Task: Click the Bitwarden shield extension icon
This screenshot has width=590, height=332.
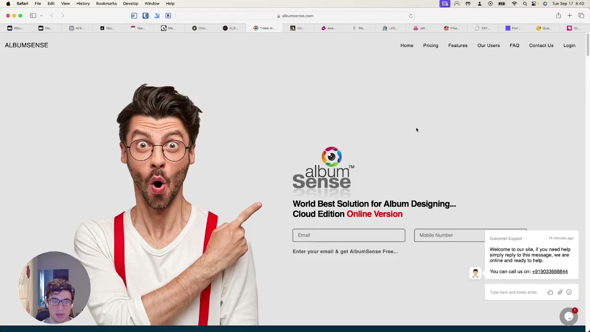Action: 145,16
